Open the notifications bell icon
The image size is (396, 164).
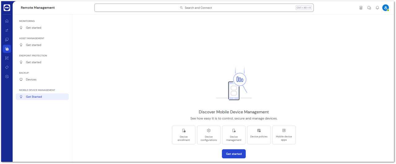(377, 8)
